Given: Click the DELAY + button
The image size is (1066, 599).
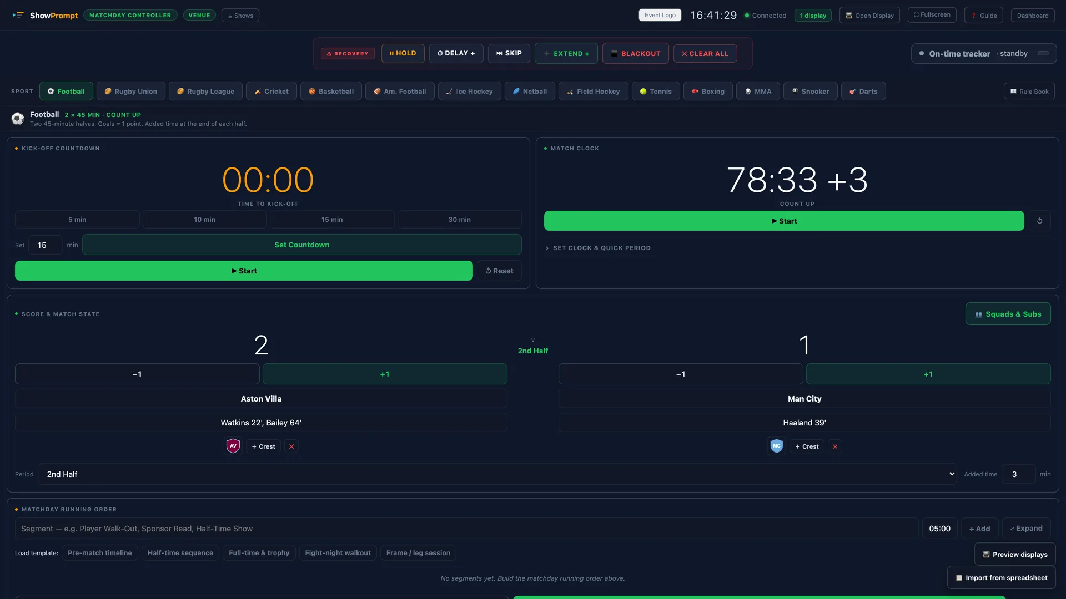Looking at the screenshot, I should [456, 53].
